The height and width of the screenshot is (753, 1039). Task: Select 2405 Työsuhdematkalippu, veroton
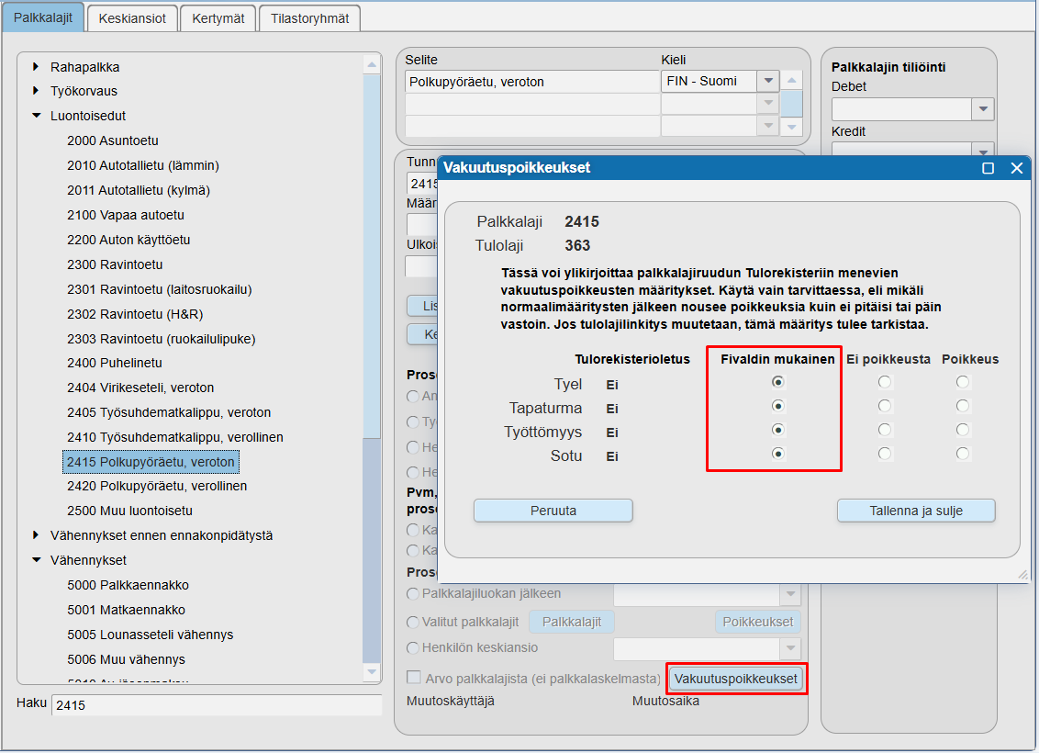tap(169, 412)
